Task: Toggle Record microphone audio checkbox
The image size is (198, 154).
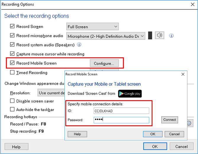Action: 12,35
